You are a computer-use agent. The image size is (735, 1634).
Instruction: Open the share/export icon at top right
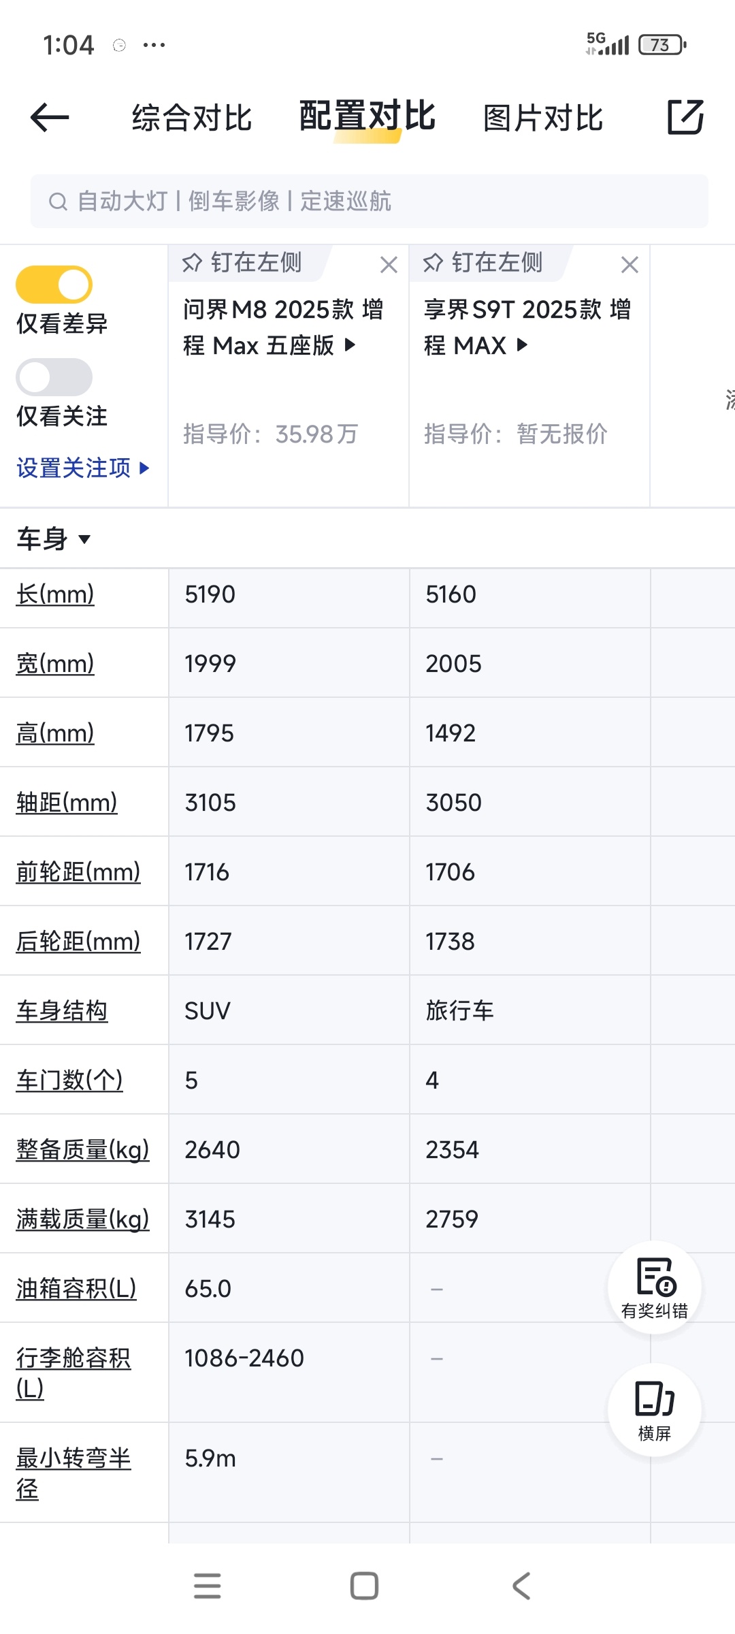[685, 117]
